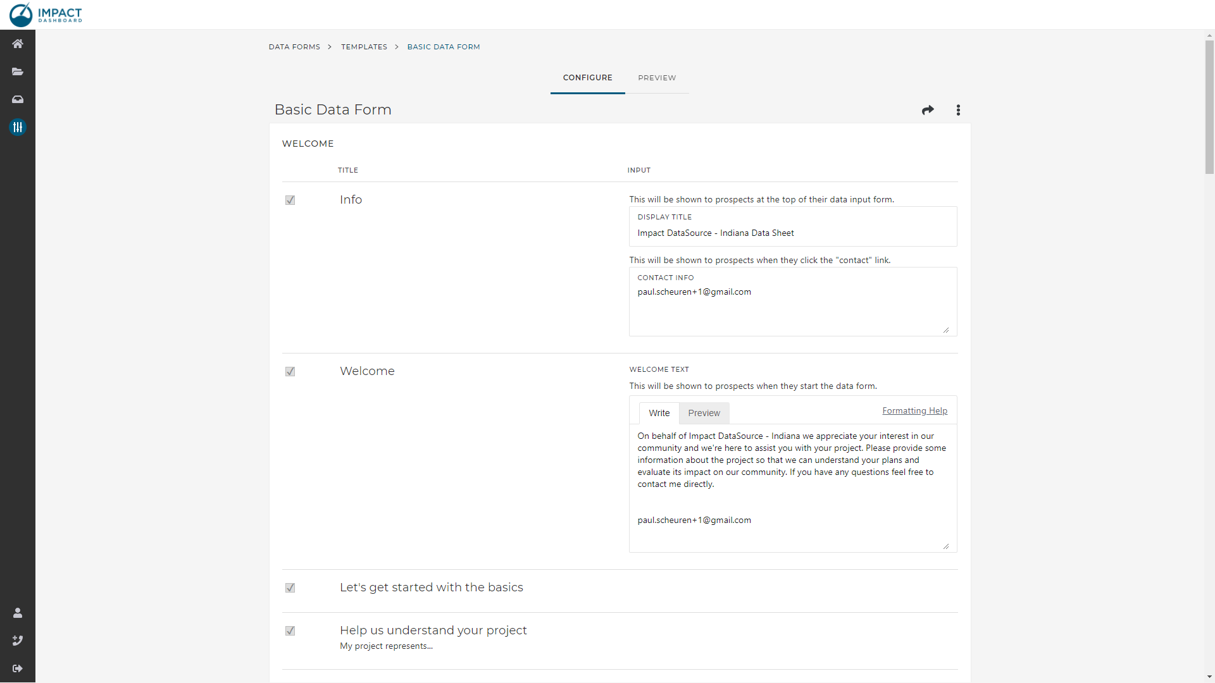This screenshot has width=1215, height=683.
Task: Click the Info row title
Action: (x=351, y=200)
